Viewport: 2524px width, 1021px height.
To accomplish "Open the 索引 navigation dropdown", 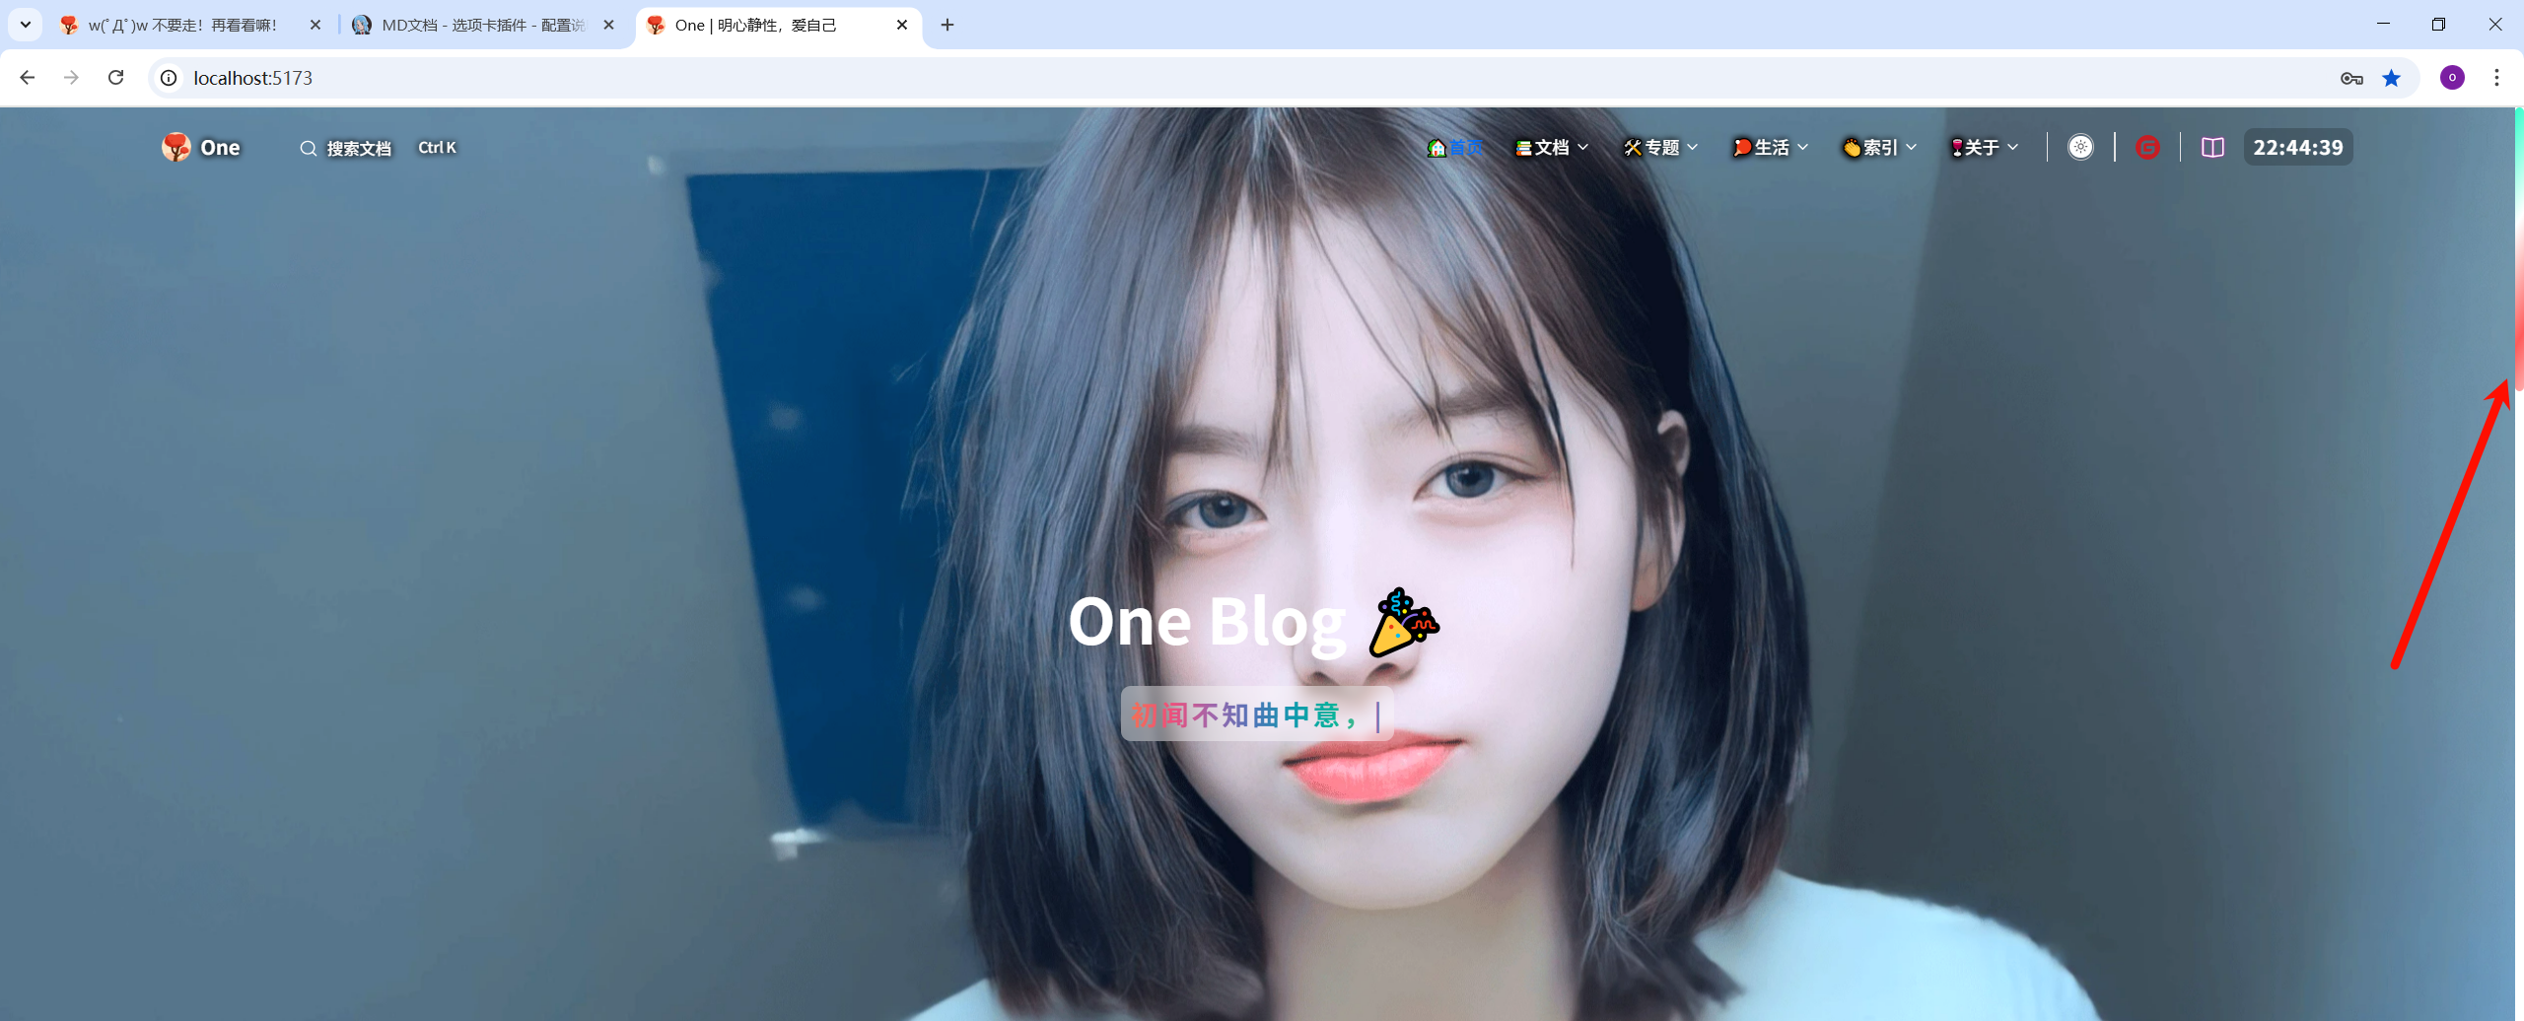I will tap(1880, 148).
